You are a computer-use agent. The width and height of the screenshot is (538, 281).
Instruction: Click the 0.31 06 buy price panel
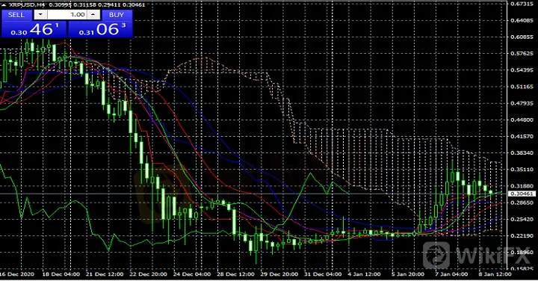[100, 29]
